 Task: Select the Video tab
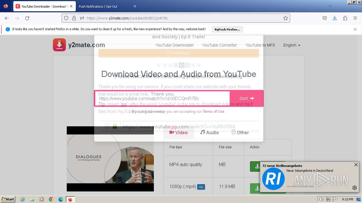178,133
